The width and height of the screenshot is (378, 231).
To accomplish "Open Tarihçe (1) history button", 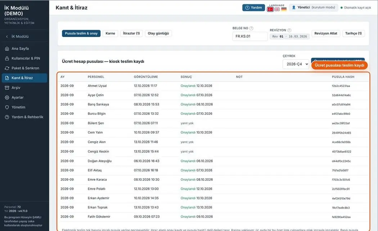I will (x=353, y=33).
